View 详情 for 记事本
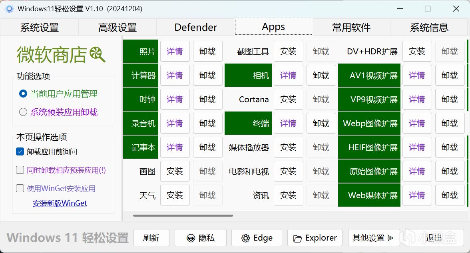Screen dimensions: 470x253 tap(175, 147)
